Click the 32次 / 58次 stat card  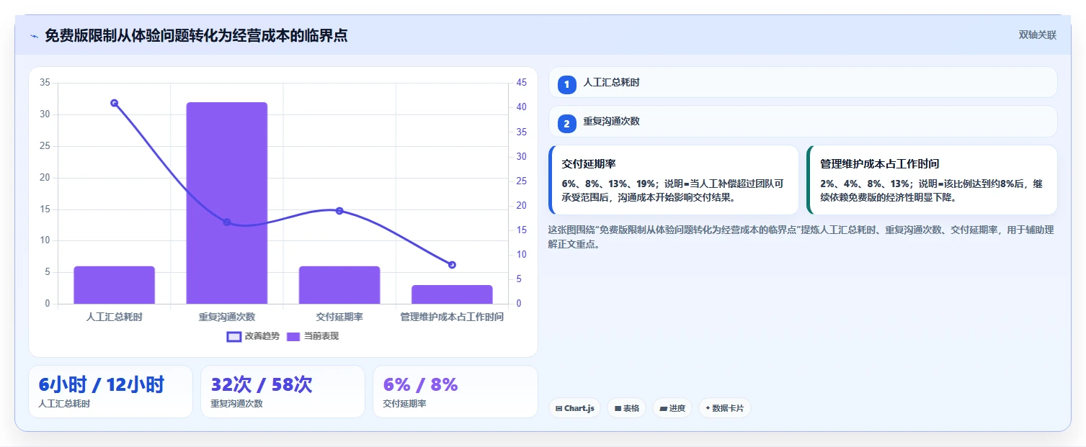coord(282,392)
